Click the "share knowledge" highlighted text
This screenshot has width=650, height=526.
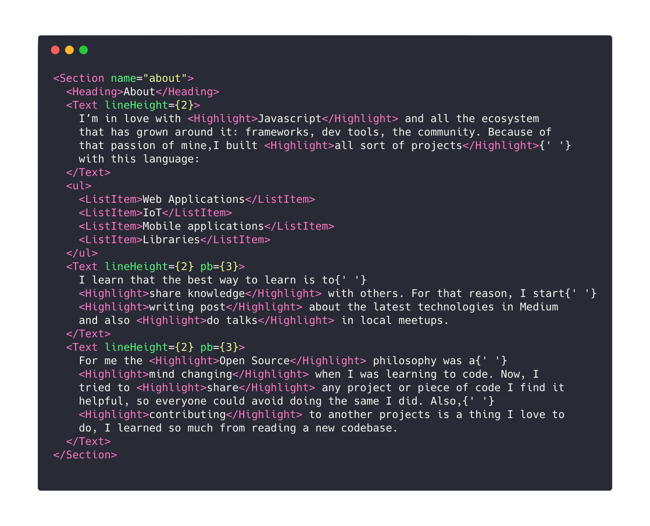pos(197,293)
